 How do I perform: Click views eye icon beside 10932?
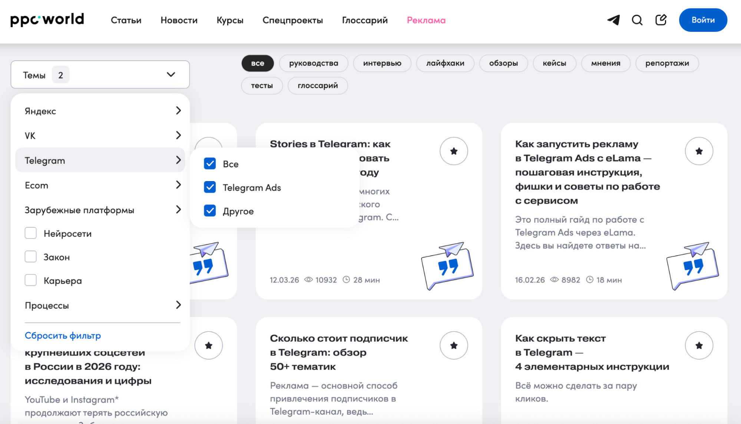(x=308, y=280)
